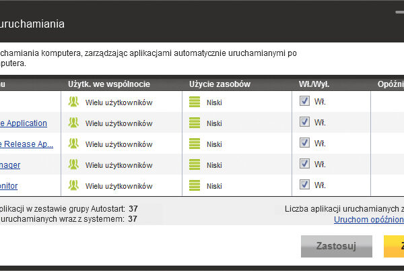The width and height of the screenshot is (404, 271).
Task: Open the Release Ap... program link
Action: tap(27, 144)
